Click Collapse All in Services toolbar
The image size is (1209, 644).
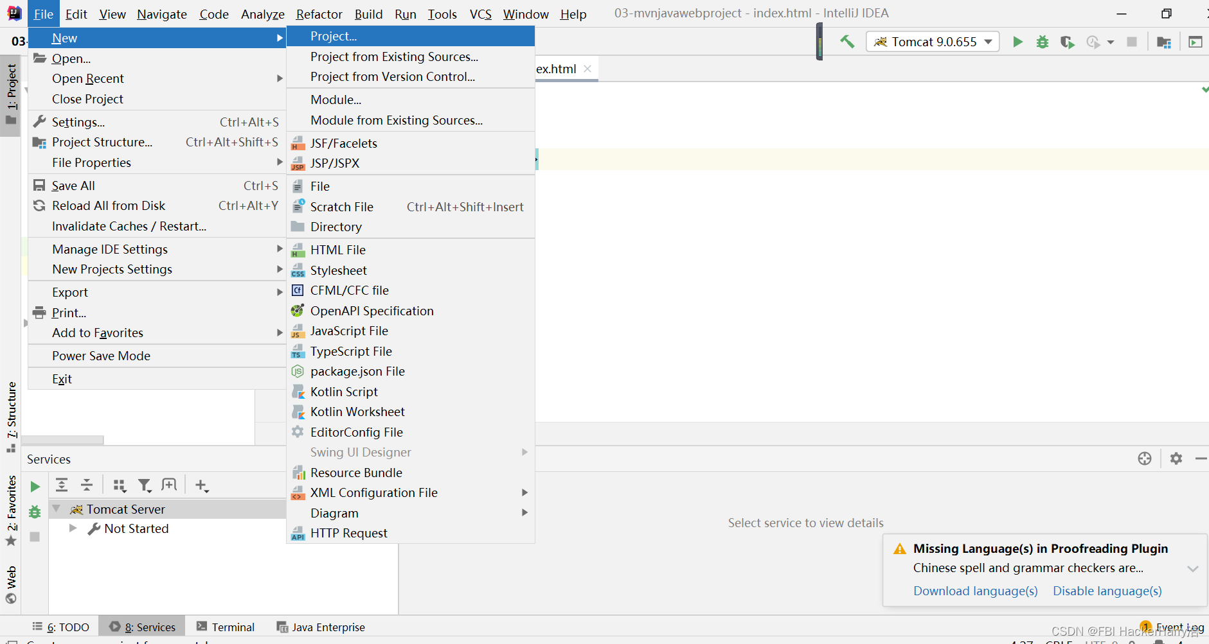87,485
